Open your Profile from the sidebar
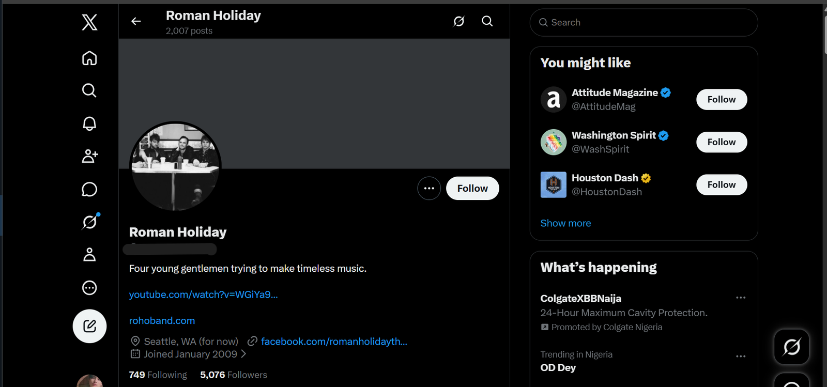Viewport: 827px width, 387px height. point(89,255)
